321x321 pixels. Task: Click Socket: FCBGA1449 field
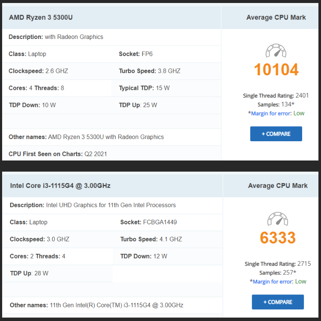[x=148, y=222]
